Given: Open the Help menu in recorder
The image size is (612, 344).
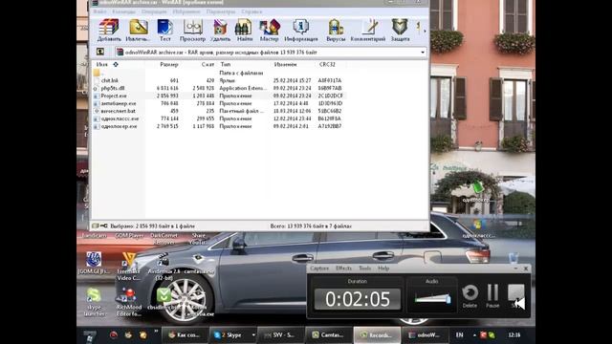Looking at the screenshot, I should click(x=383, y=269).
